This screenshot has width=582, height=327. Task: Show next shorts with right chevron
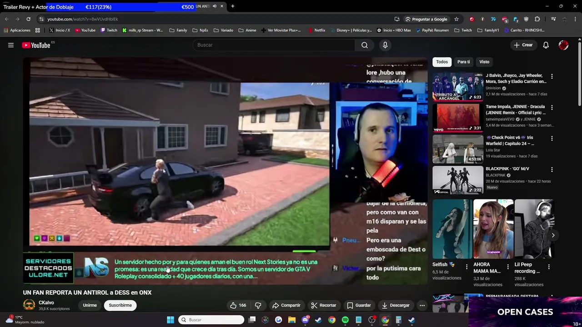[553, 235]
